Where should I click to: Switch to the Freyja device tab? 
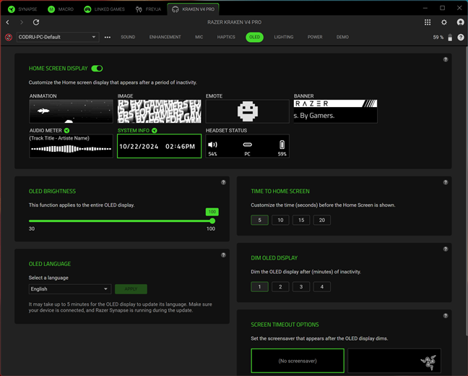pos(148,9)
